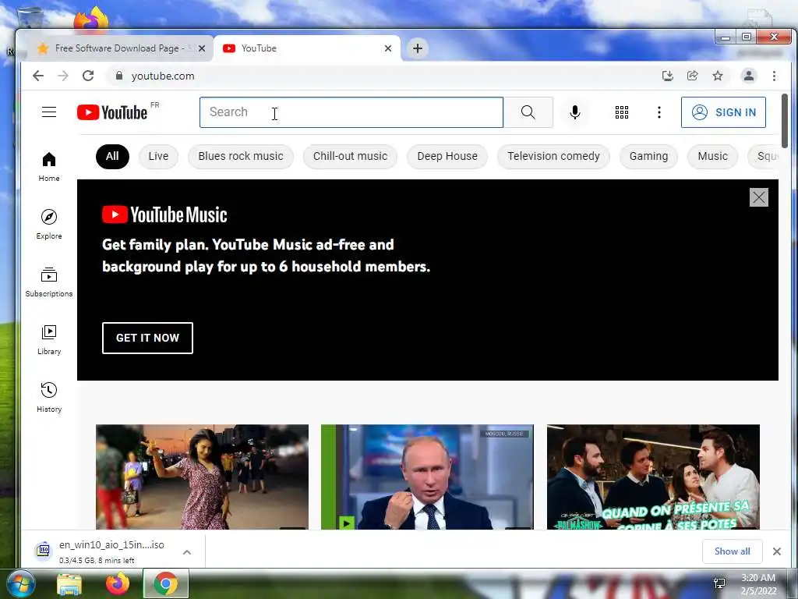The height and width of the screenshot is (599, 798).
Task: Start voice search with the microphone icon
Action: [x=574, y=112]
